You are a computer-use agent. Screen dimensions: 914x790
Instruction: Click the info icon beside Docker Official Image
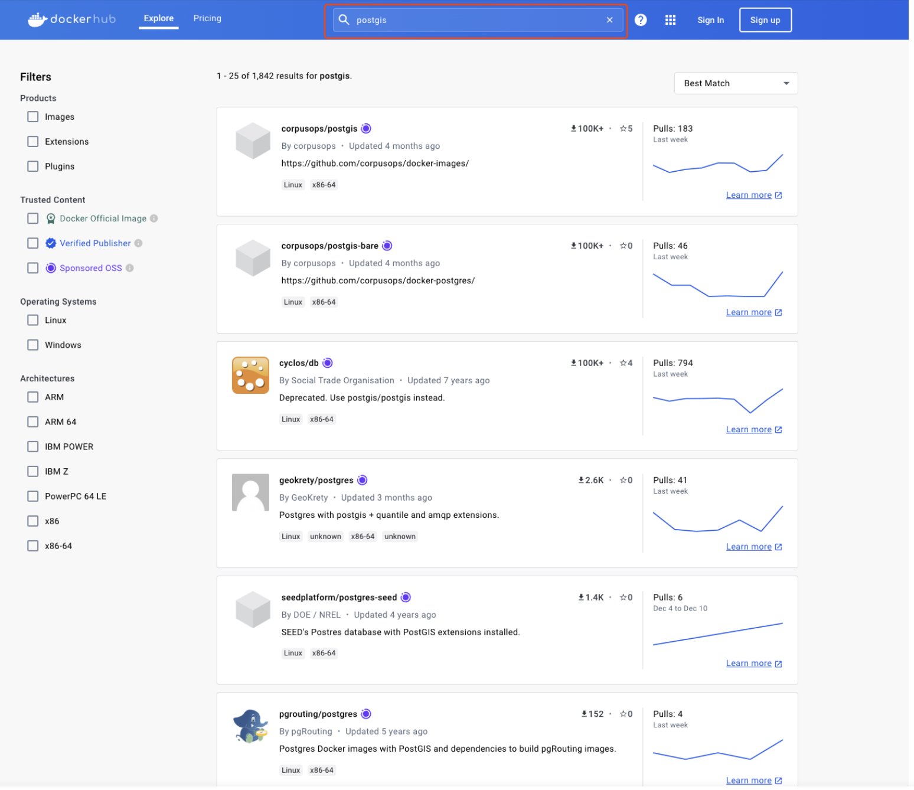[155, 219]
